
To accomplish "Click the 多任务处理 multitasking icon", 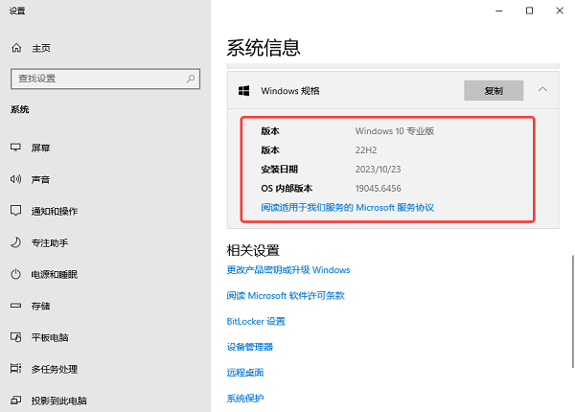I will pyautogui.click(x=15, y=368).
